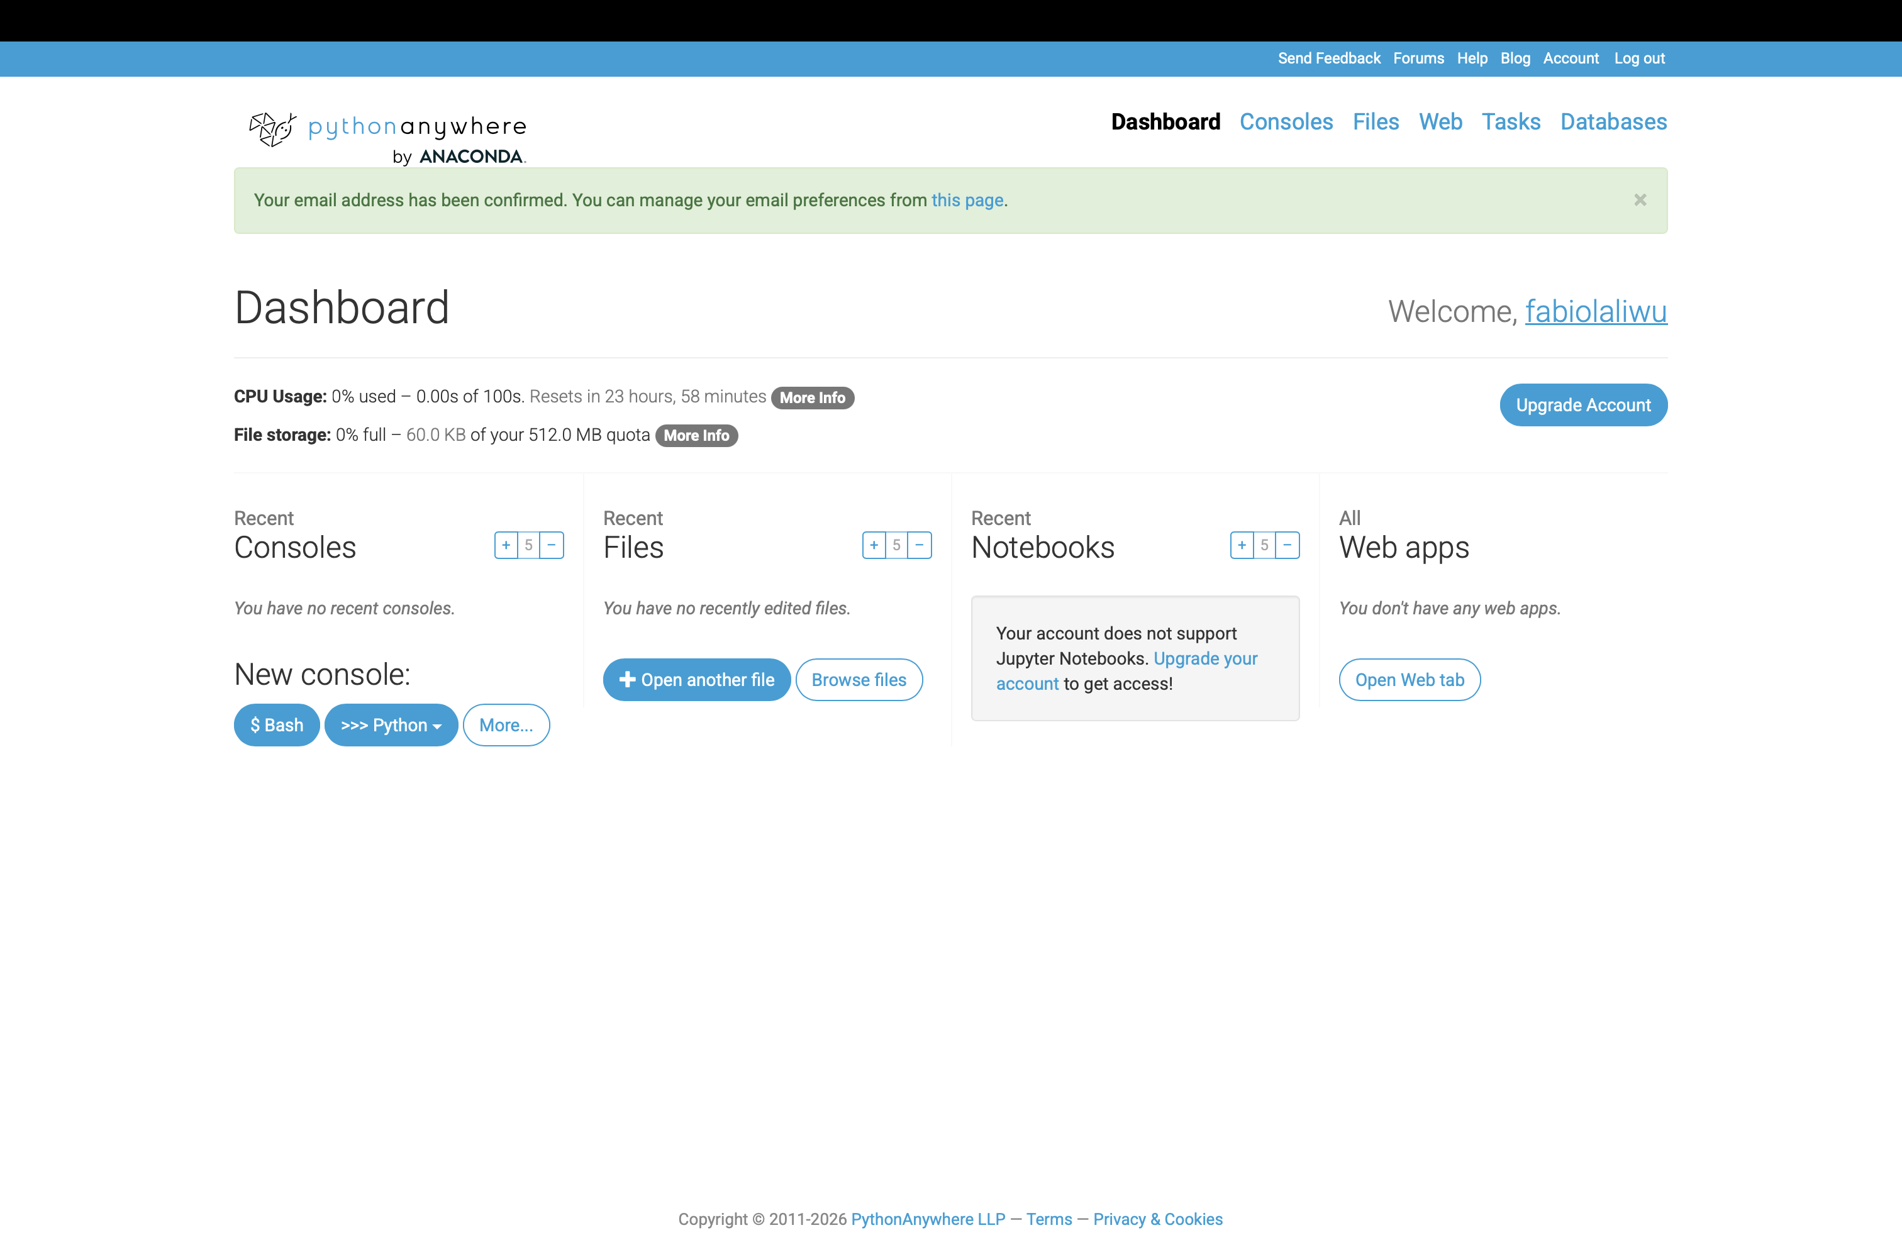Open Web tab to create a web app
Screen dimensions: 1902x1235
pyautogui.click(x=1409, y=679)
